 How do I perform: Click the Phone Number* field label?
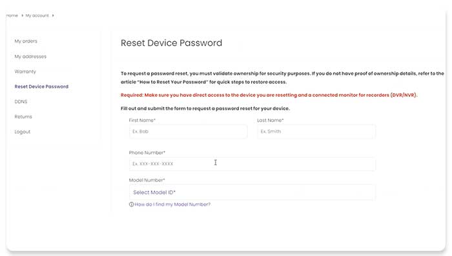tap(147, 153)
